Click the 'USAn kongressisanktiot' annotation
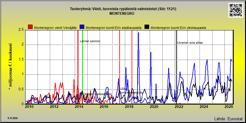The image size is (246, 123). (131, 91)
